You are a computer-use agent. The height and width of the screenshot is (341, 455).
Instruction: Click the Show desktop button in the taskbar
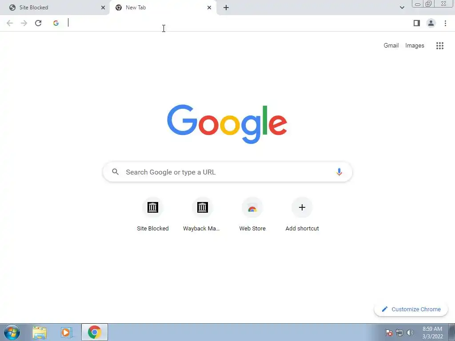click(x=451, y=332)
